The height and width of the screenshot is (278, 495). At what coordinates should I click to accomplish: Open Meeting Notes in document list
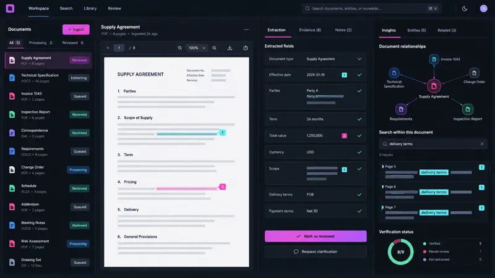click(48, 225)
